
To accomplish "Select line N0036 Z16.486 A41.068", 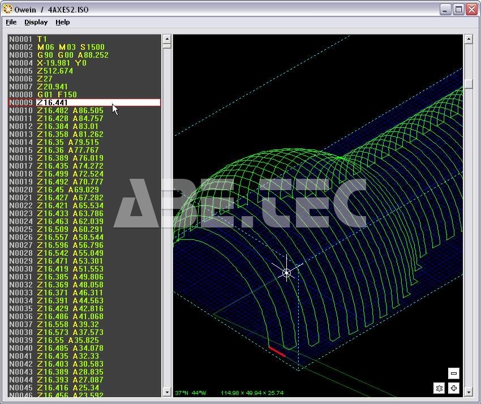I will (x=84, y=316).
